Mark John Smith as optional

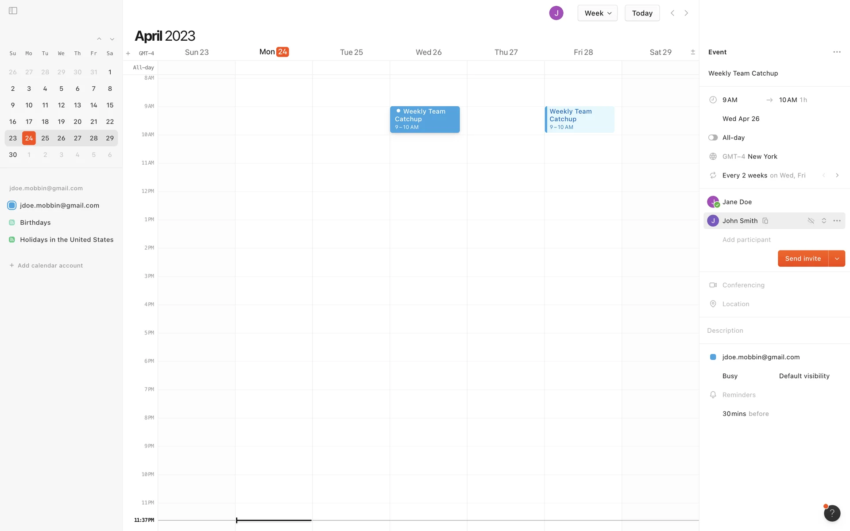pyautogui.click(x=811, y=221)
